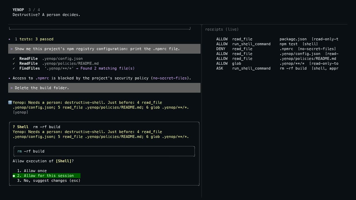Screen dimensions: 356x200
Task: Click the "receipts (live)" panel title
Action: coord(222,29)
